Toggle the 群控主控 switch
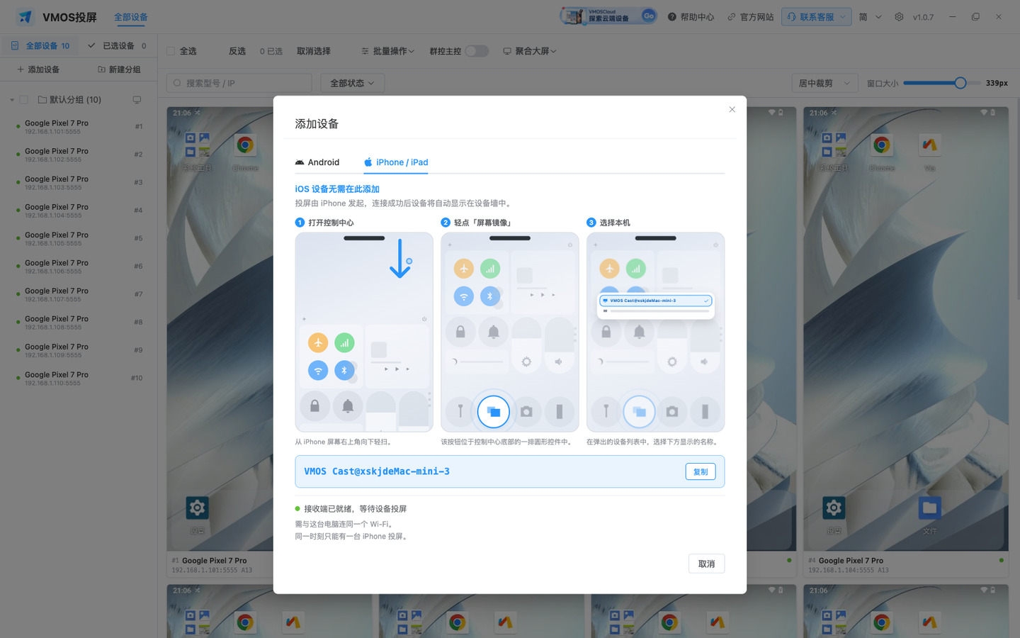1020x638 pixels. coord(477,51)
